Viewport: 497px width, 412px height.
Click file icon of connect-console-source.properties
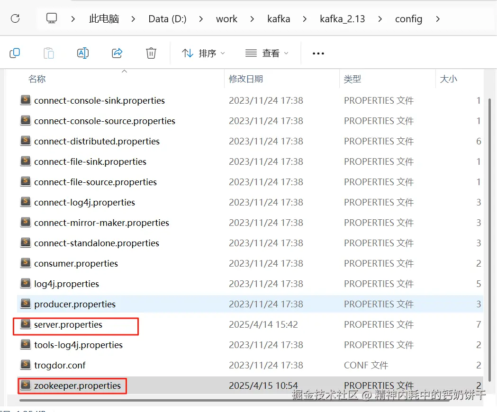(26, 120)
